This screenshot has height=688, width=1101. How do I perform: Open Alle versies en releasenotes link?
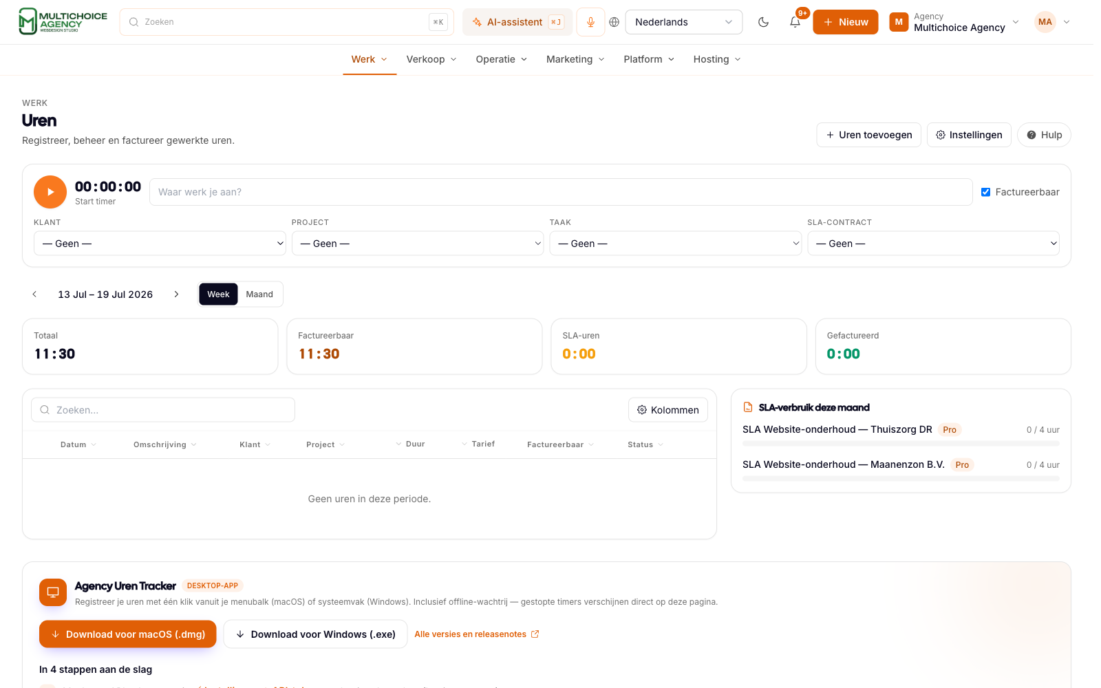(477, 634)
